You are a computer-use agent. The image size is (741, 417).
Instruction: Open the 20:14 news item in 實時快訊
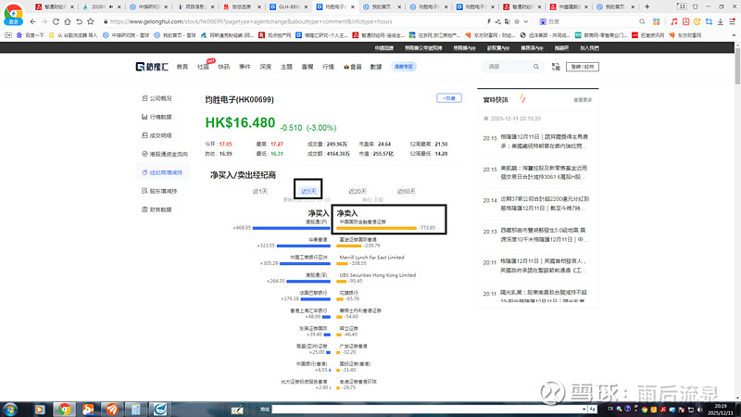coord(545,203)
